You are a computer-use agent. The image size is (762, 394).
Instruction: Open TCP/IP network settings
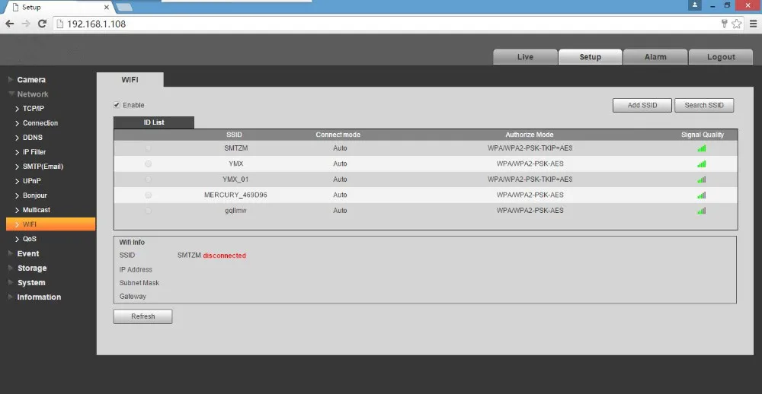pos(33,109)
